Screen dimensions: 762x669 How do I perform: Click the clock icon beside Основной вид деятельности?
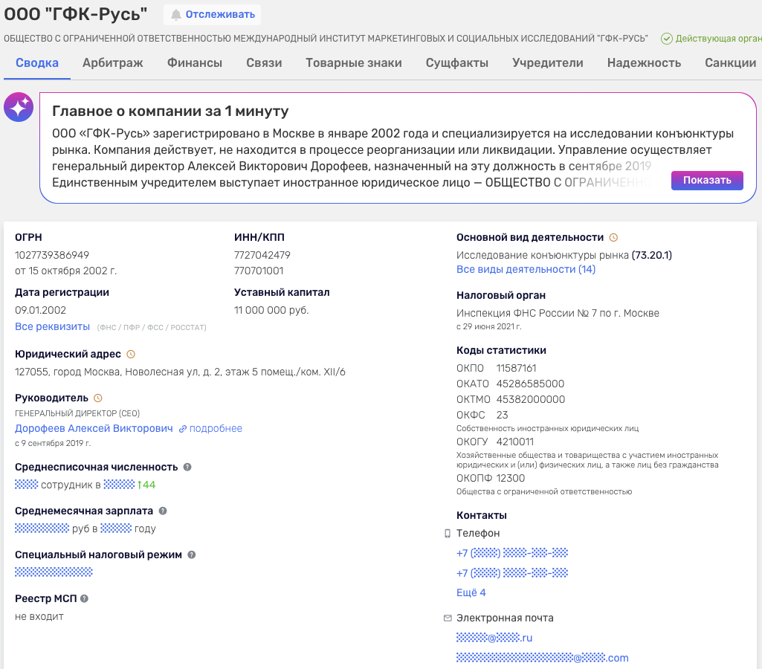pos(613,238)
